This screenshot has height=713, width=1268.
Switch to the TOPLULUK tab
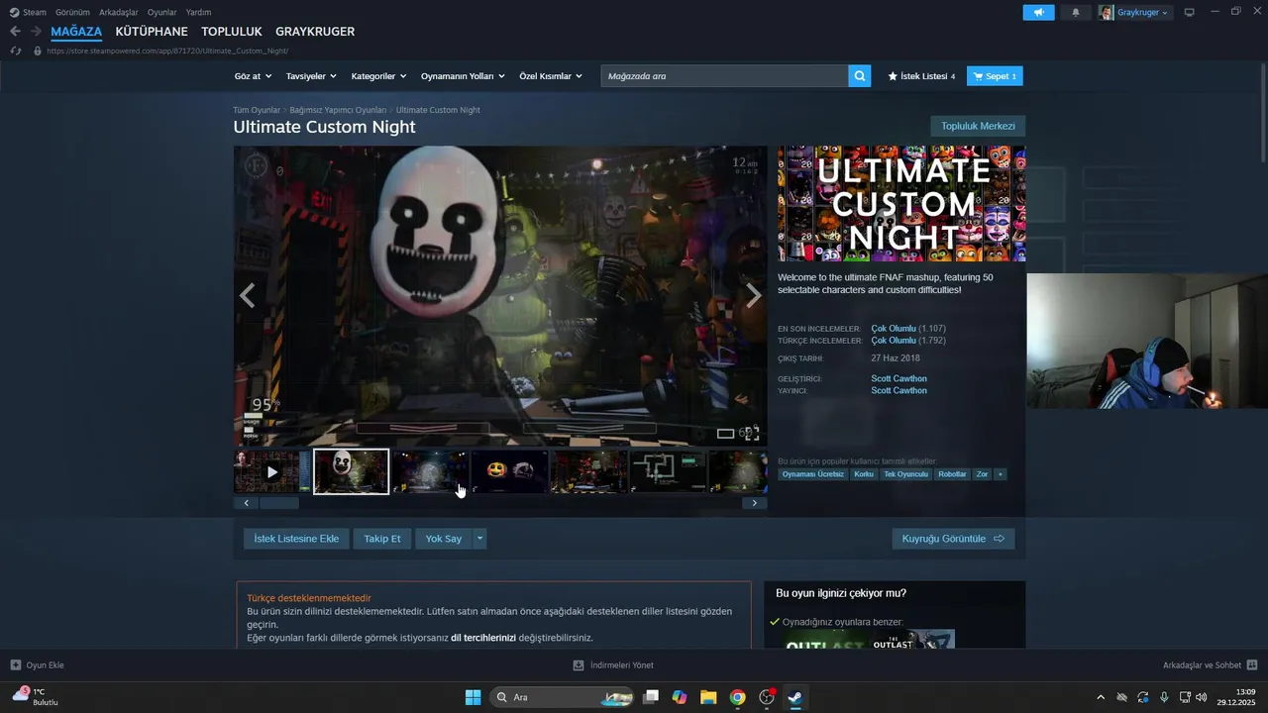pos(232,32)
